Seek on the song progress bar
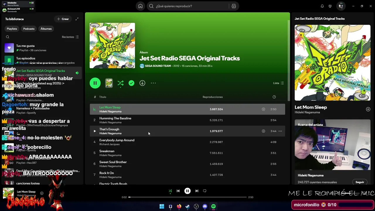The height and width of the screenshot is (211, 375). click(x=187, y=197)
